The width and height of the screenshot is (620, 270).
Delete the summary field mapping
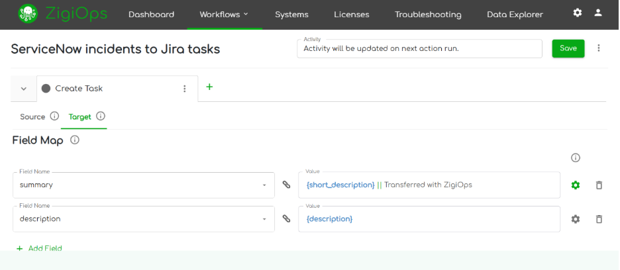point(599,185)
